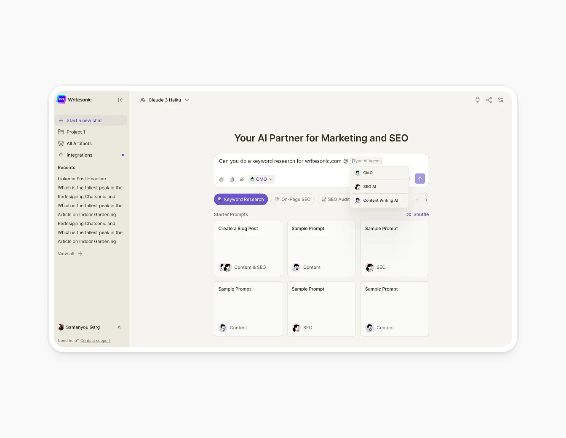The image size is (566, 438).
Task: Click the share icon in the top bar
Action: (489, 100)
